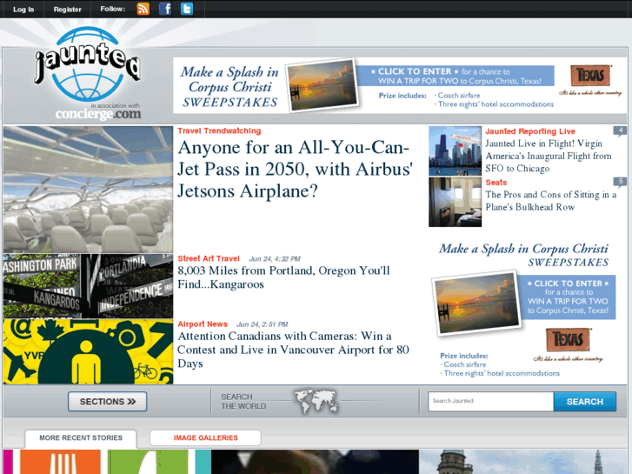Click the airplane seats thumbnail
The image size is (632, 474).
coord(455,202)
